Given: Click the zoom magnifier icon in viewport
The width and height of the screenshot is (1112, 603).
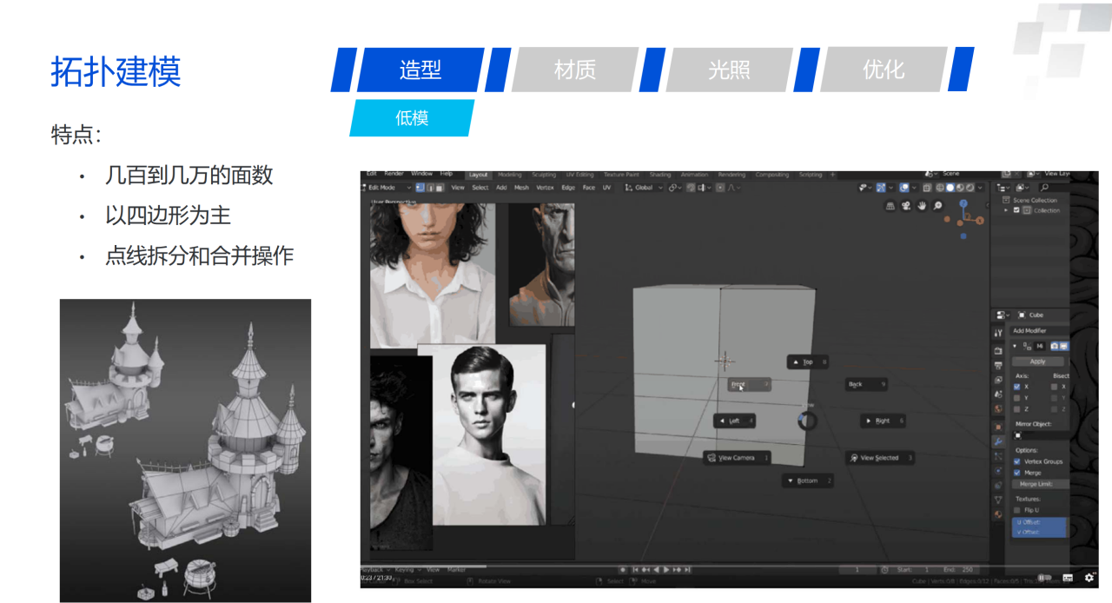Looking at the screenshot, I should click(x=937, y=206).
